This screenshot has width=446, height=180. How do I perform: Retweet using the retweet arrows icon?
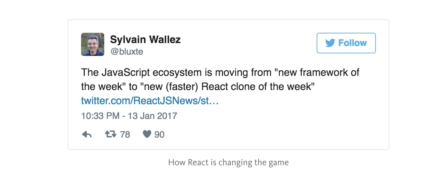click(111, 134)
